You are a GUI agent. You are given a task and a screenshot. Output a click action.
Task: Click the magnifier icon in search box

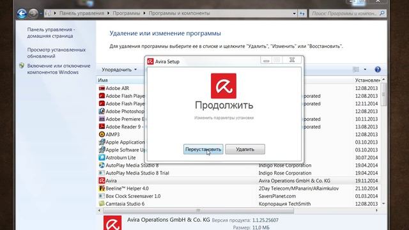coord(382,13)
